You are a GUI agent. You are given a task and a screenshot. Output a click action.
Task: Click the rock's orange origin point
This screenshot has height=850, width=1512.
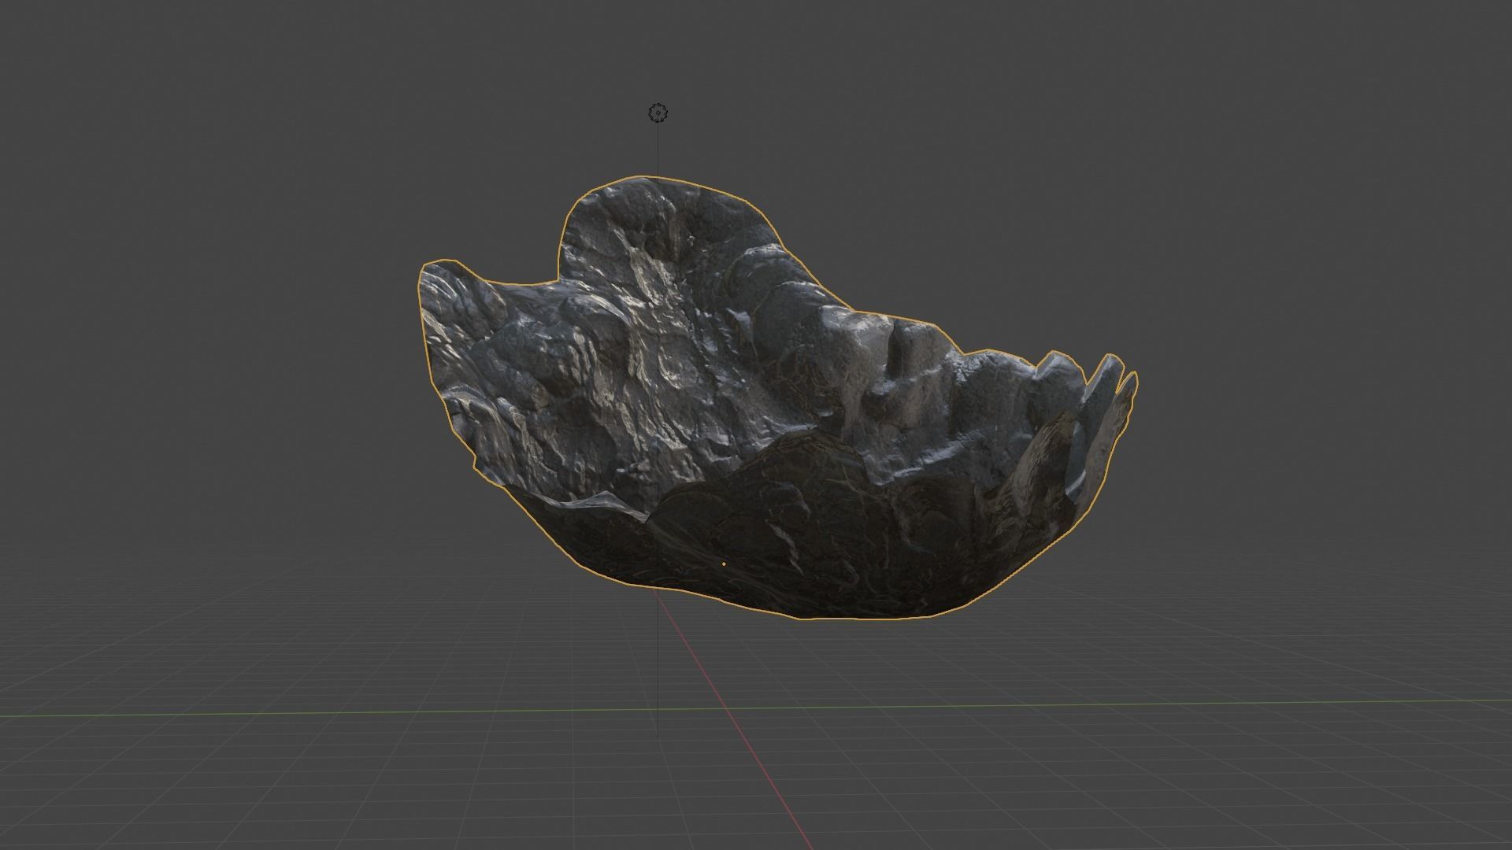(x=724, y=564)
